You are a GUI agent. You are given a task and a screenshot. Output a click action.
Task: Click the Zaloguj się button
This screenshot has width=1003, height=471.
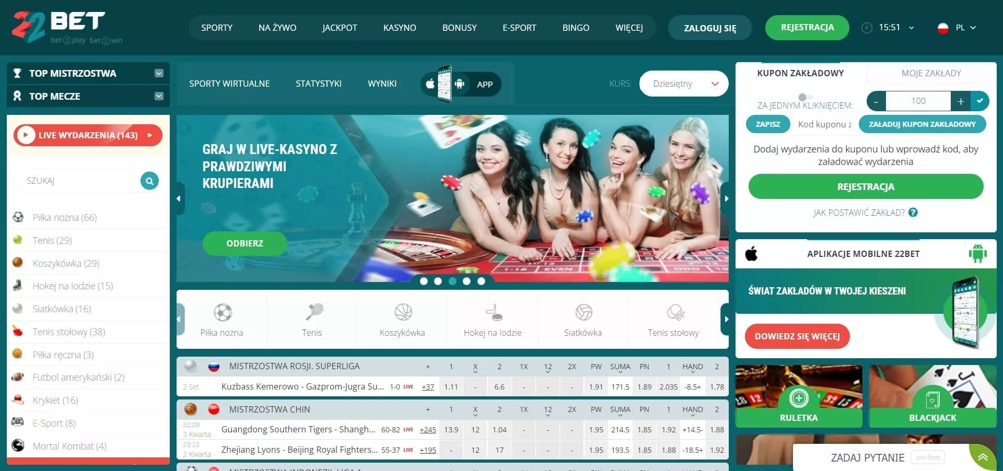pyautogui.click(x=710, y=28)
